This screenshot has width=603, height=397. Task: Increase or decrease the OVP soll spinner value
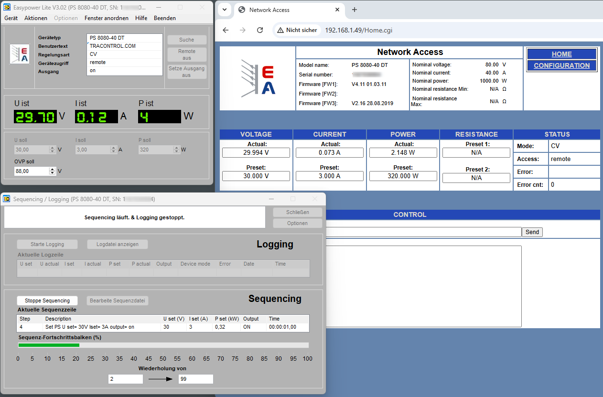coord(52,171)
